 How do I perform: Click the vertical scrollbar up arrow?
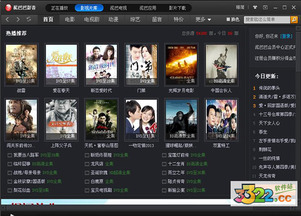[x=298, y=29]
